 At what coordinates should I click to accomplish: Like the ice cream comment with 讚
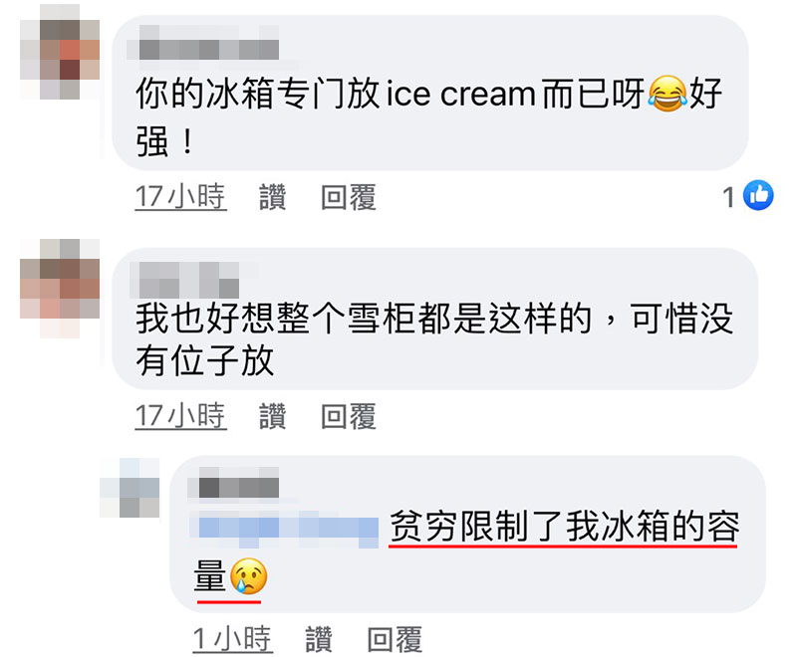click(x=272, y=197)
